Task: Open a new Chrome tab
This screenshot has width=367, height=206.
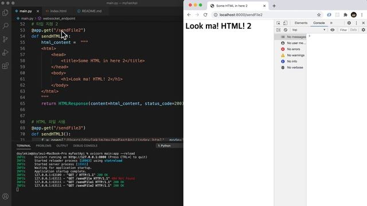Action: (274, 6)
